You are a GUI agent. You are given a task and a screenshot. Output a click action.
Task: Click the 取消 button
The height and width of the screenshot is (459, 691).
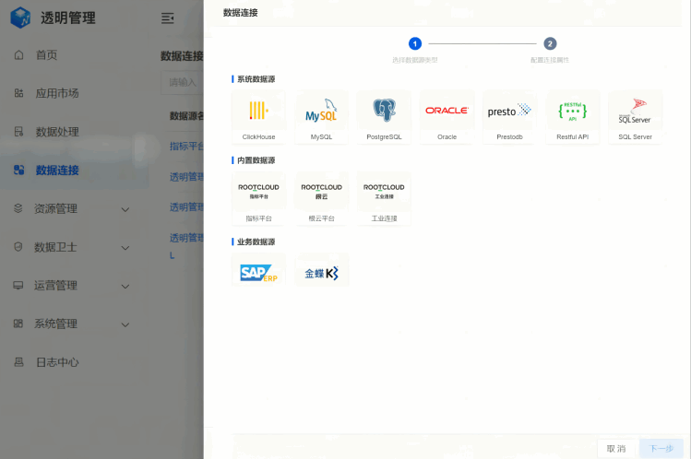click(614, 448)
